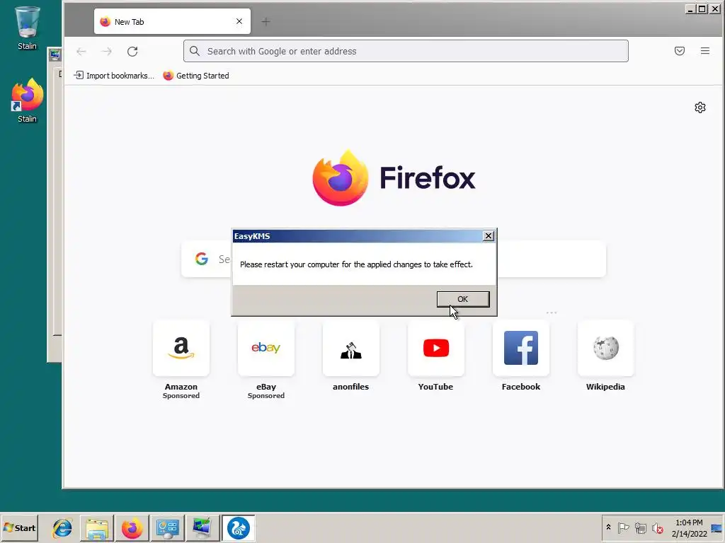The width and height of the screenshot is (725, 543).
Task: Open the Getting Started bookmark
Action: click(x=196, y=75)
